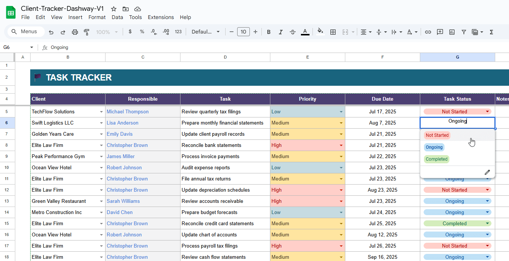Click the undo arrow icon
Viewport: 509px width, 261px height.
(51, 32)
